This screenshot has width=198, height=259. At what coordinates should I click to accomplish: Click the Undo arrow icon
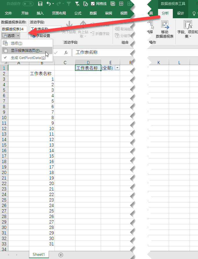coord(48,4)
